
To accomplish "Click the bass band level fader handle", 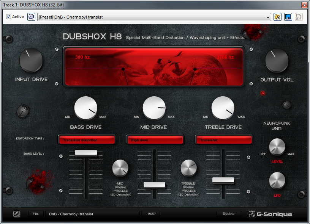I will tap(86, 153).
